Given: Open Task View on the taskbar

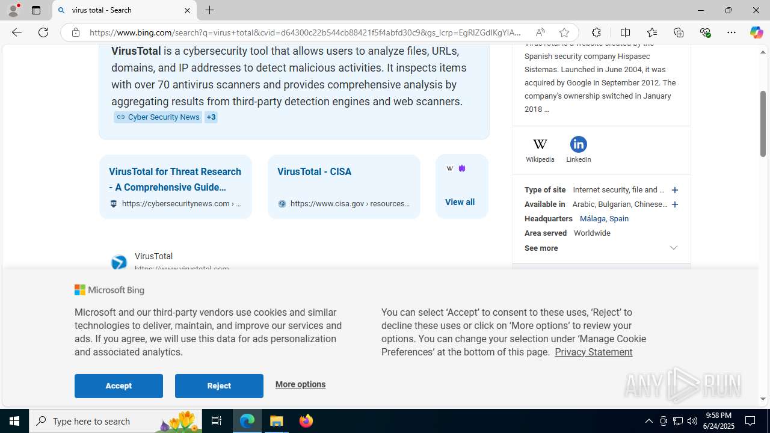Looking at the screenshot, I should (217, 421).
